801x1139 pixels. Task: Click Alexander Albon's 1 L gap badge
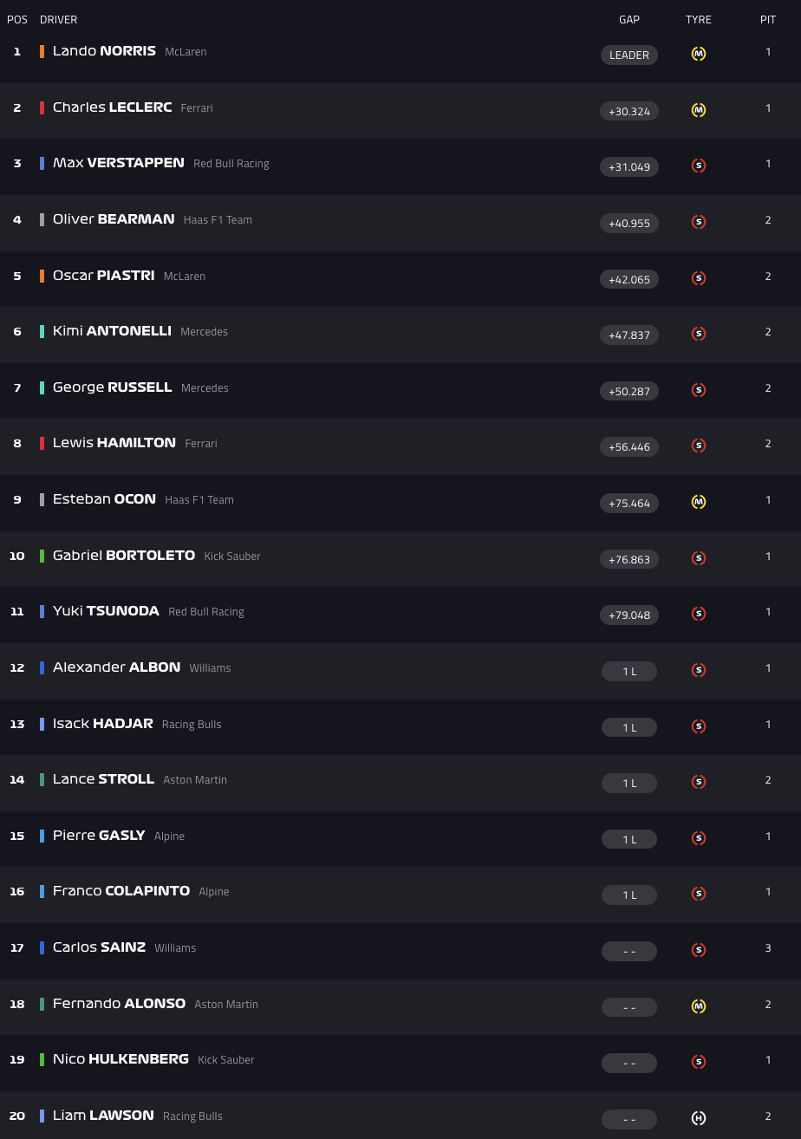tap(629, 671)
